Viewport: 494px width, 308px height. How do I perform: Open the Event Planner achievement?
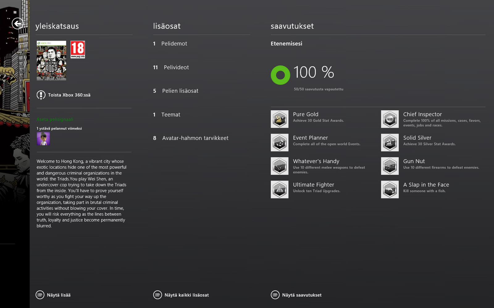pyautogui.click(x=327, y=140)
